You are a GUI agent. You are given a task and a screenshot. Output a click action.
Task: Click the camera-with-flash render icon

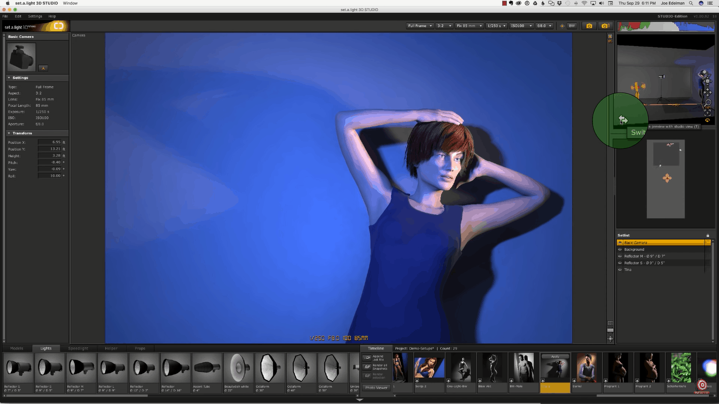605,25
